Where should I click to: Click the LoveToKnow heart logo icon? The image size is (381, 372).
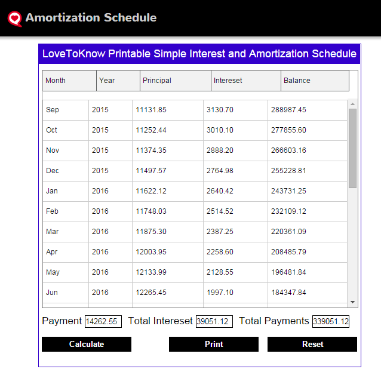tap(14, 19)
